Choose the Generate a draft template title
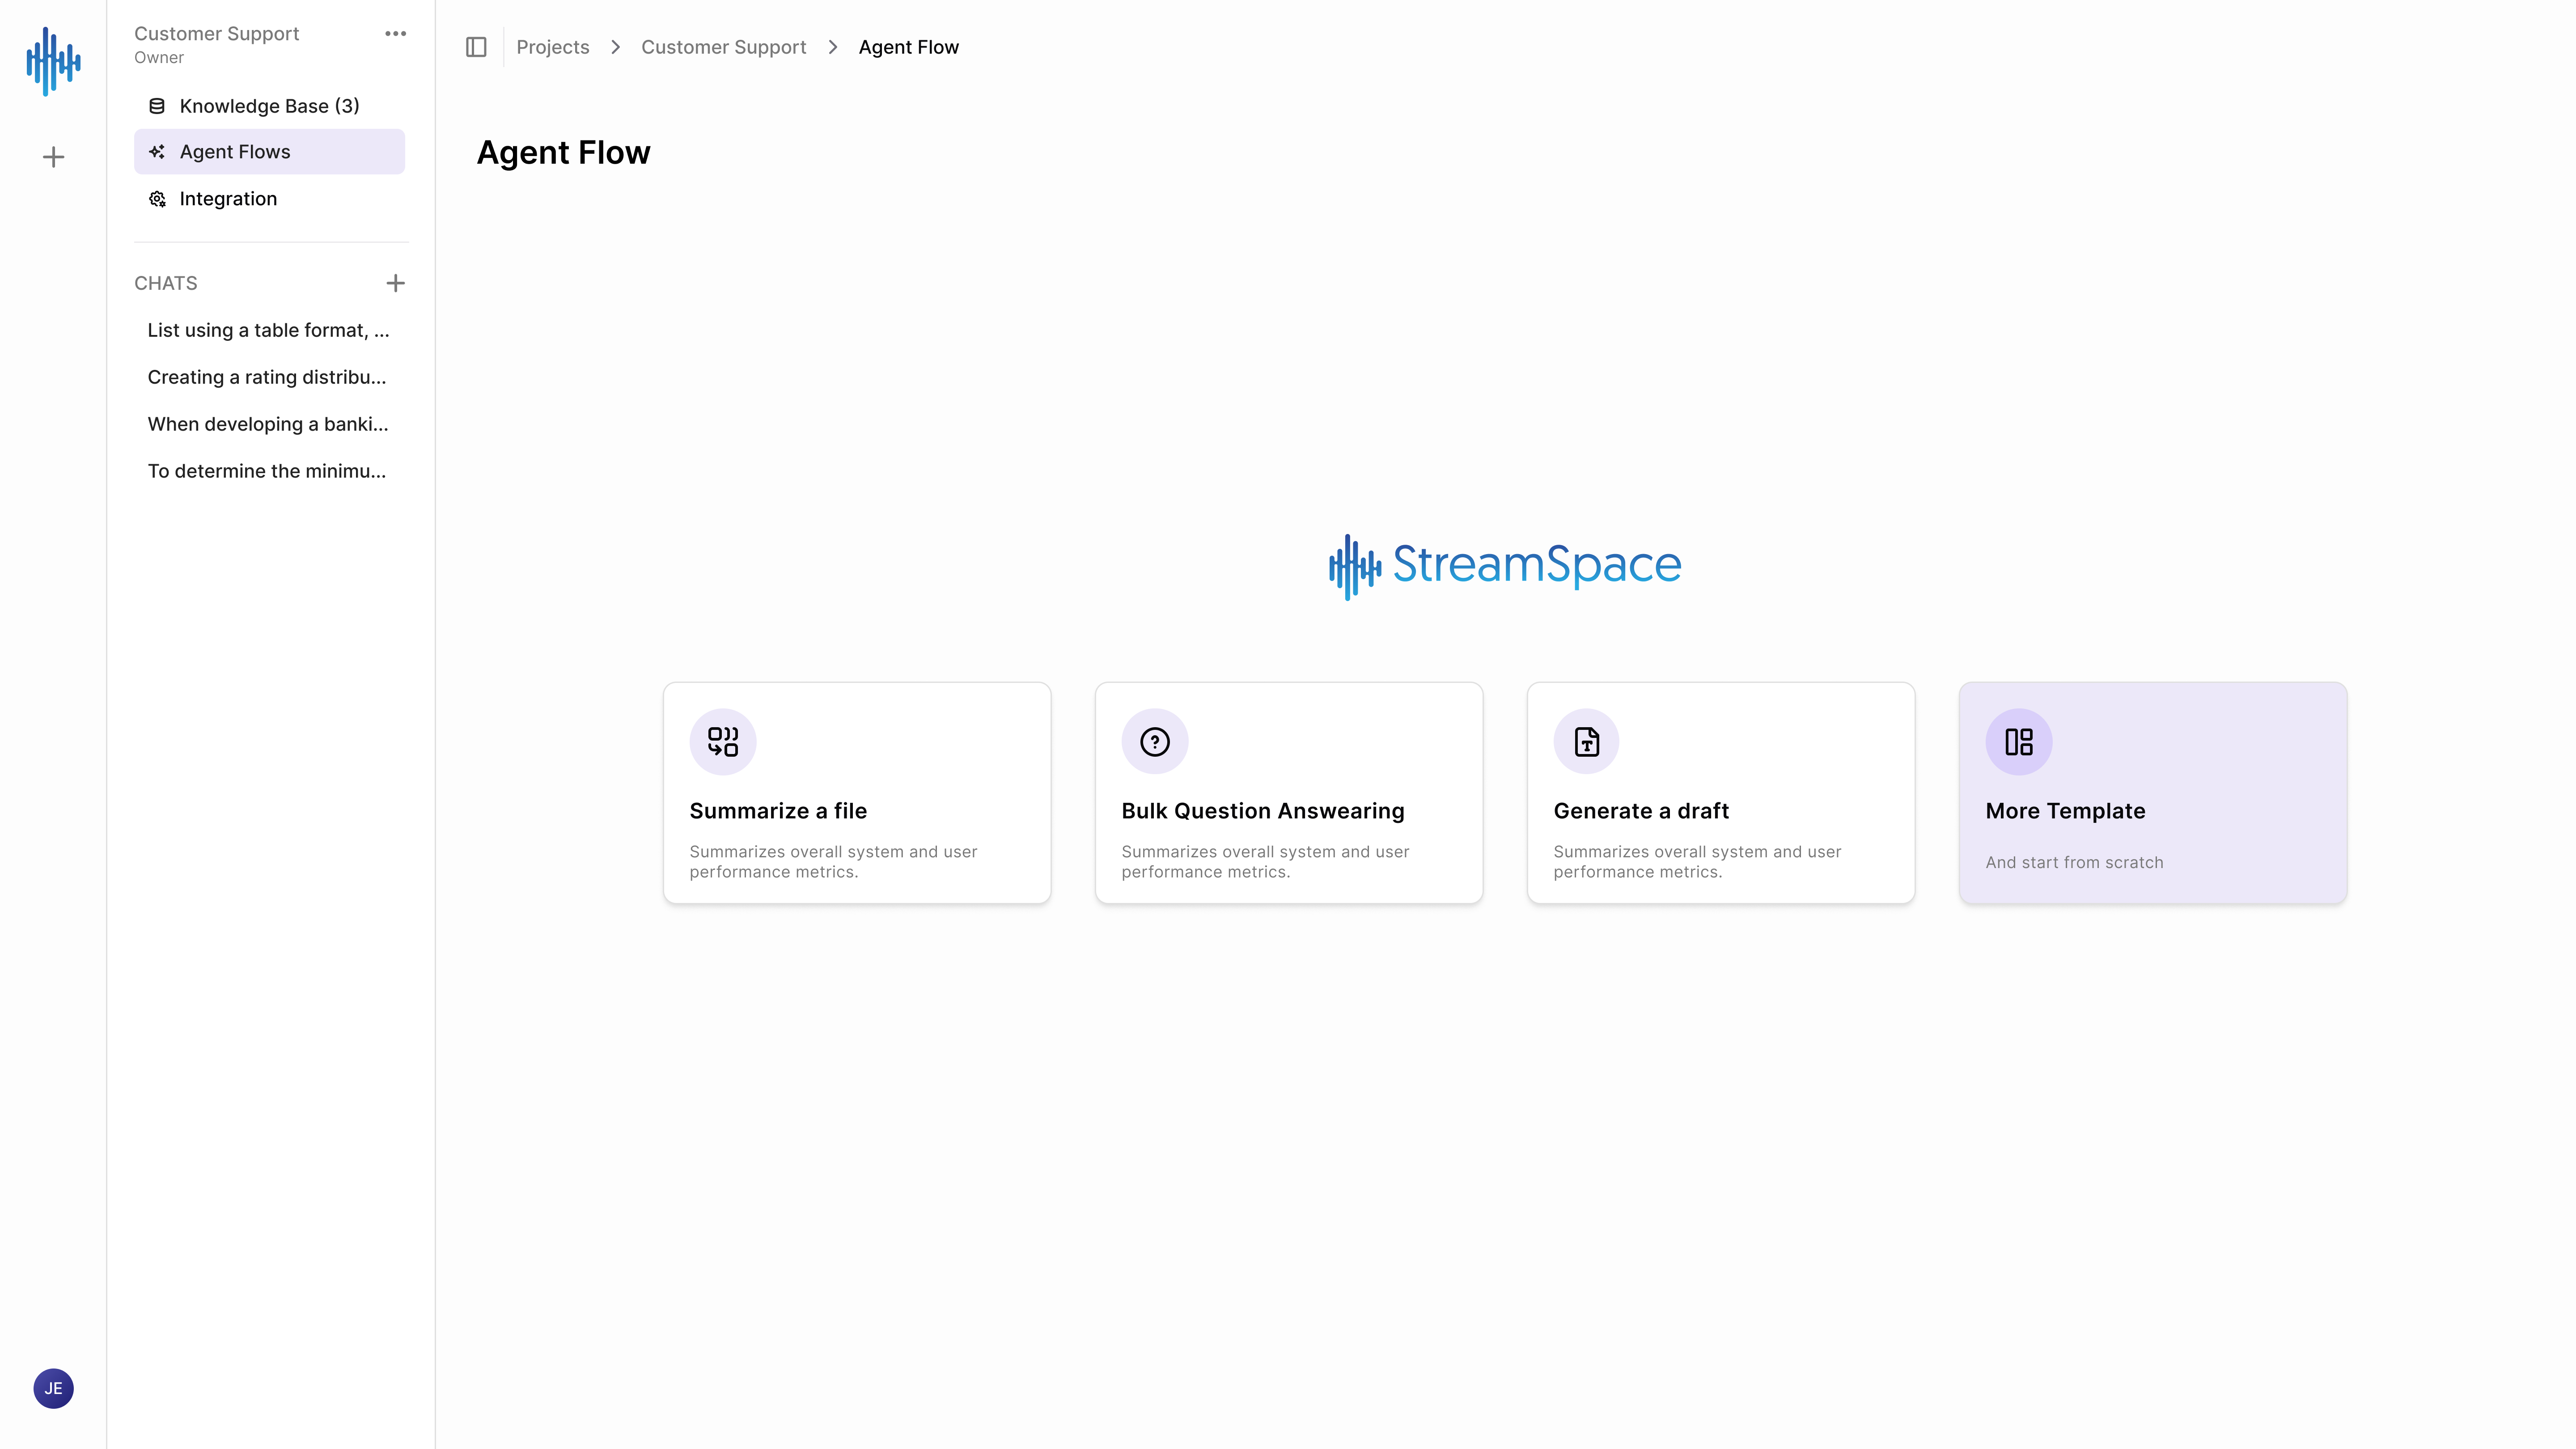The image size is (2576, 1449). (x=1641, y=811)
